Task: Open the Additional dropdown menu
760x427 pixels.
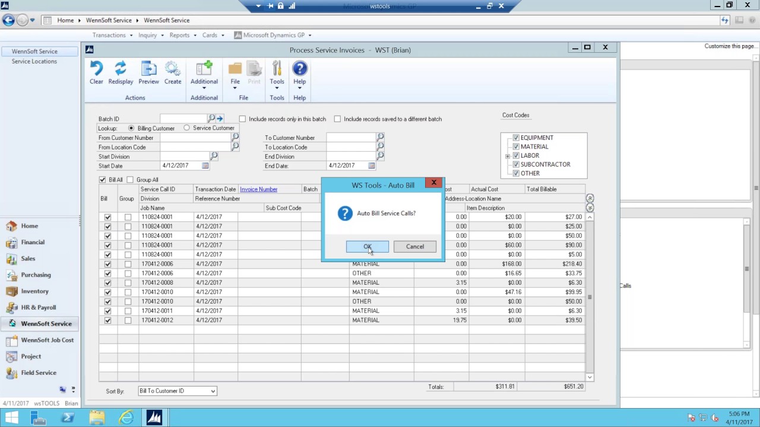Action: click(204, 88)
